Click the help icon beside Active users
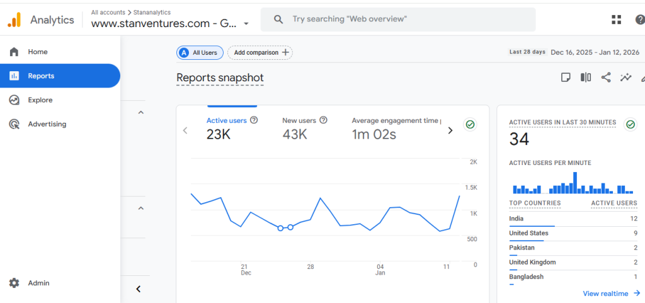This screenshot has width=645, height=303. click(254, 120)
